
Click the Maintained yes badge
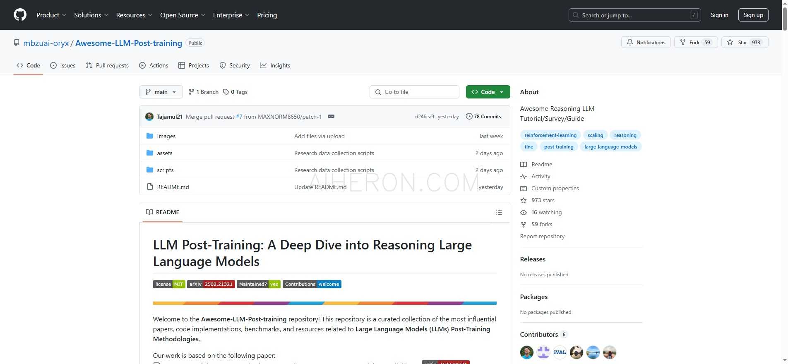click(259, 284)
